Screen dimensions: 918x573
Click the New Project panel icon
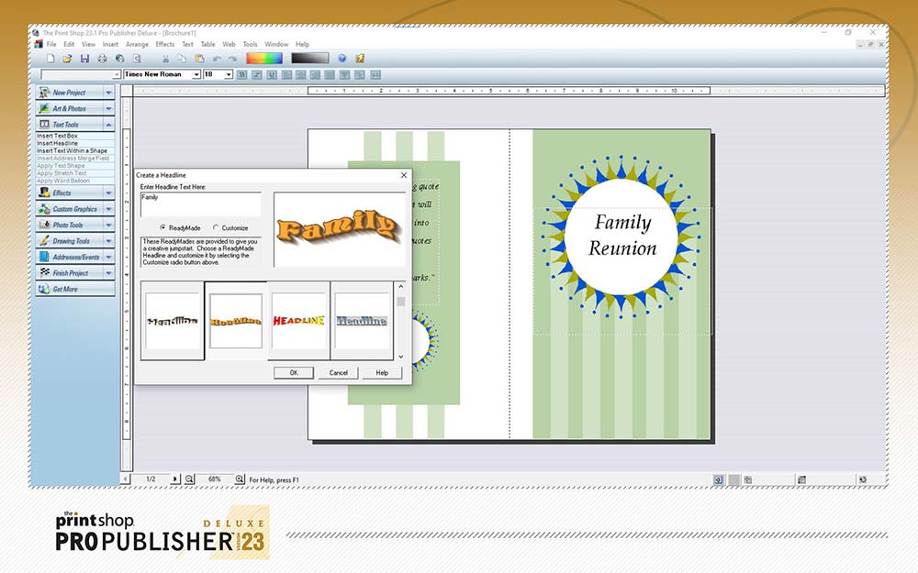coord(44,93)
